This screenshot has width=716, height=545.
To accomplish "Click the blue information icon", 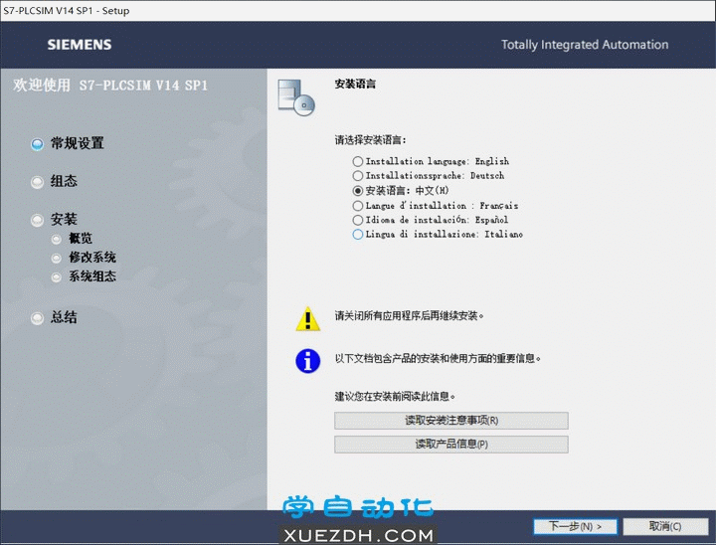I will tap(308, 361).
